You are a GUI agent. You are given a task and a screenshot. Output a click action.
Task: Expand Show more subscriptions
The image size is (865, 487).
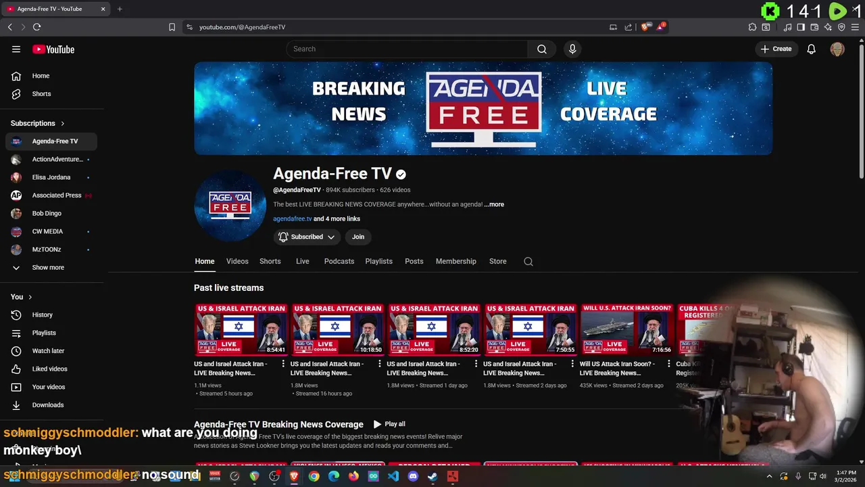click(x=52, y=267)
